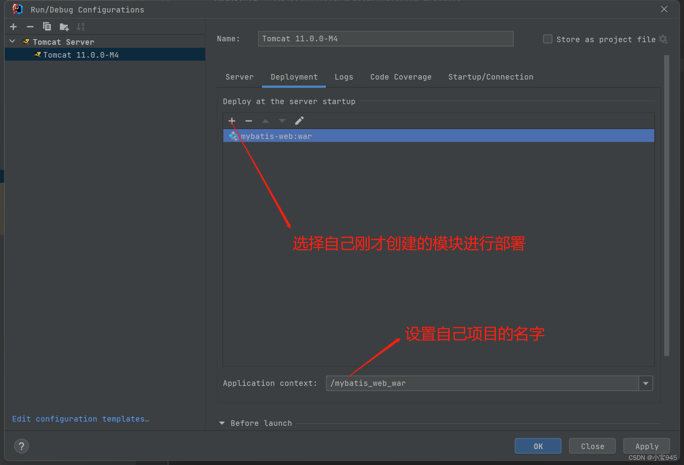Select mybatis-web:war artifact row
Image resolution: width=684 pixels, height=465 pixels.
coord(439,136)
